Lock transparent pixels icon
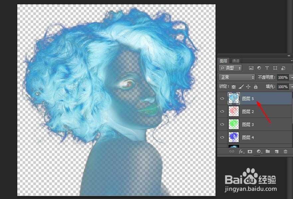This screenshot has height=199, width=293. pyautogui.click(x=233, y=87)
